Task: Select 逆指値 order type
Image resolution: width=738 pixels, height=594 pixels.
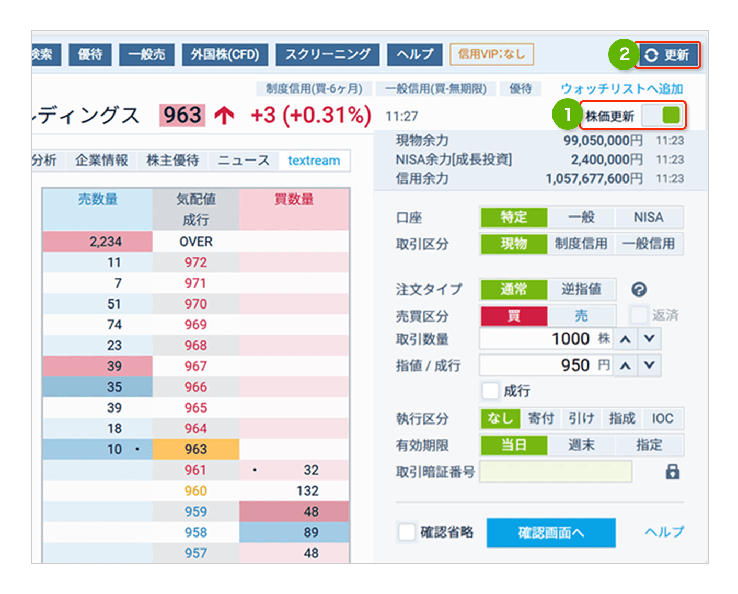Action: pos(581,289)
